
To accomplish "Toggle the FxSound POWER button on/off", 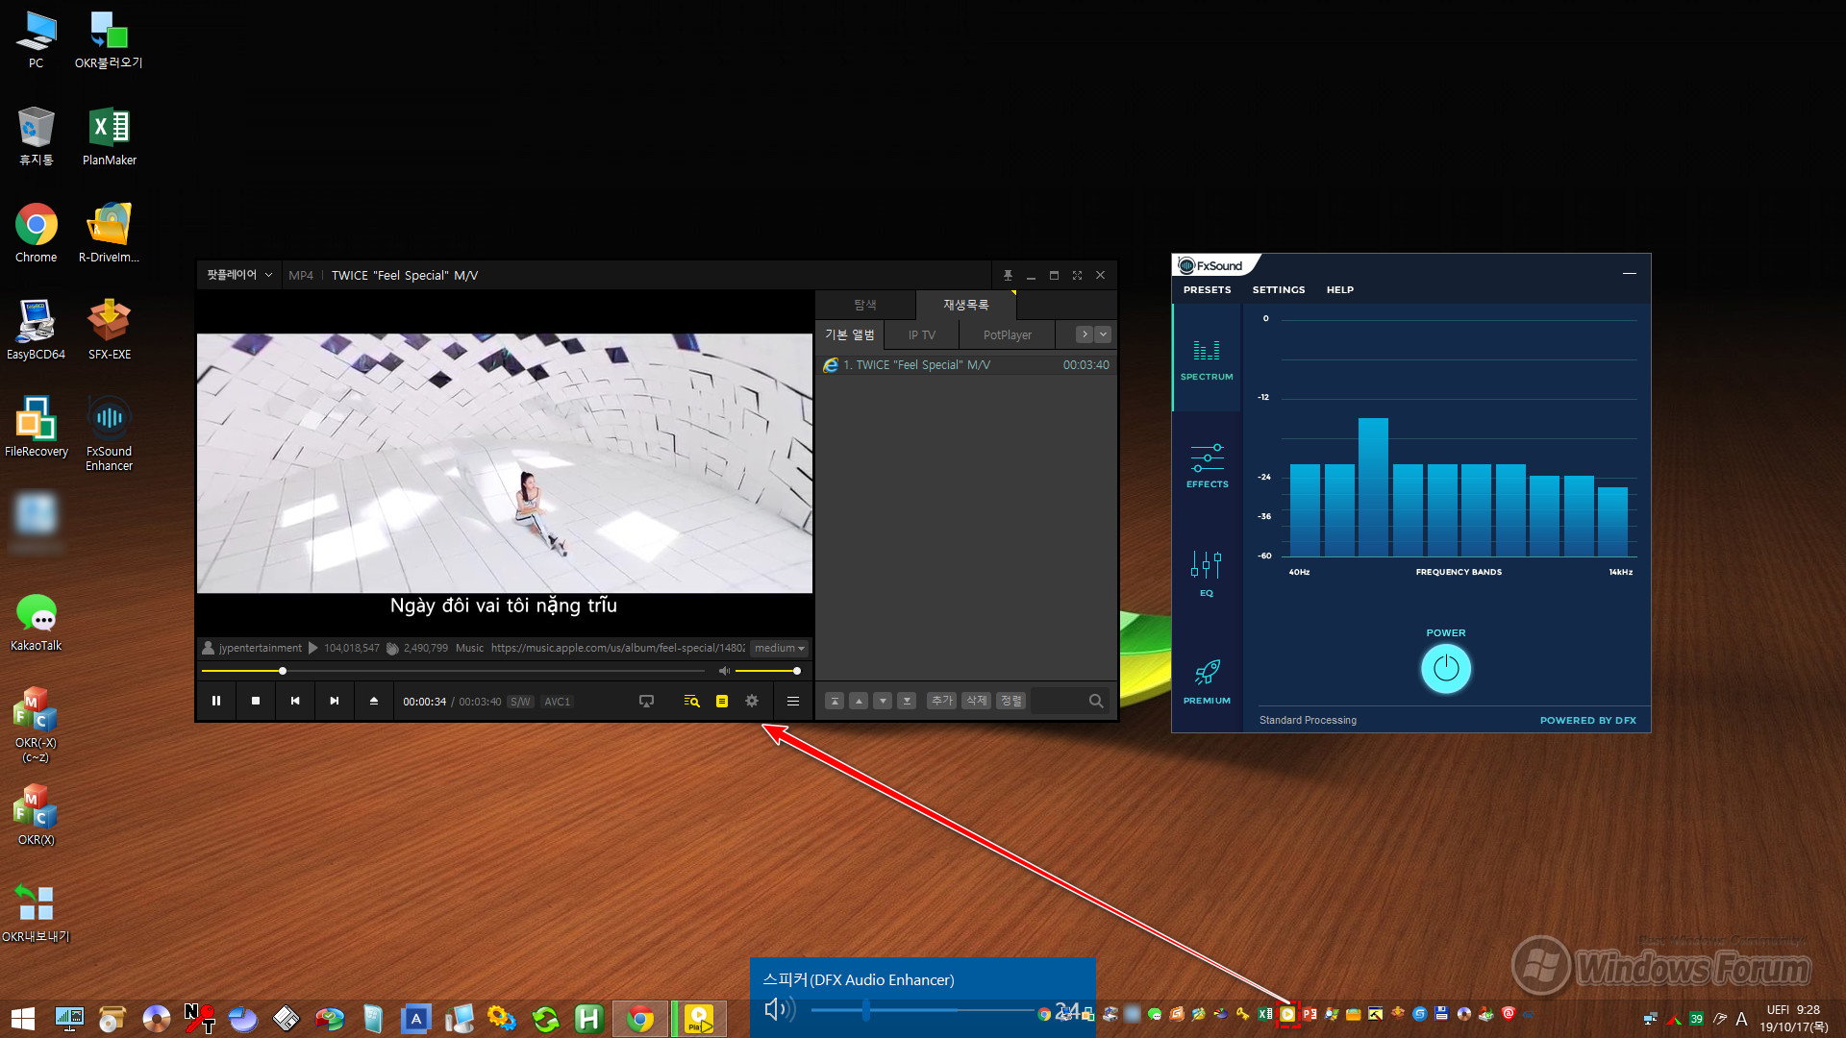I will [x=1444, y=668].
